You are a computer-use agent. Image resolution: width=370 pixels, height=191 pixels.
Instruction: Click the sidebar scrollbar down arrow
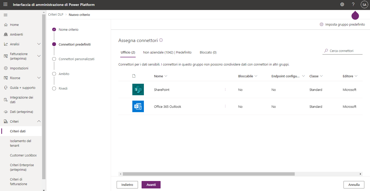(x=44, y=190)
